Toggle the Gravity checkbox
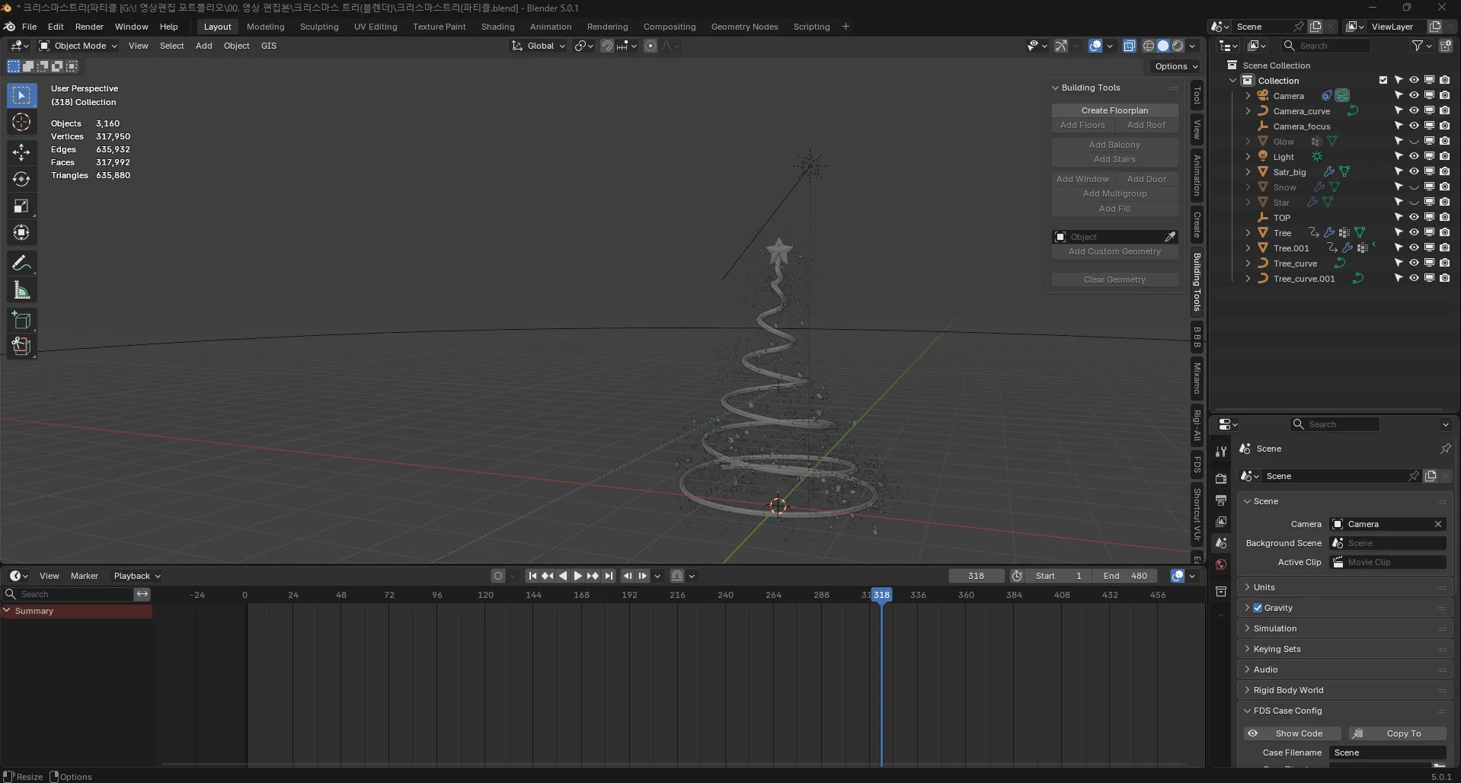Screen dimensions: 1461x783 coord(1258,608)
